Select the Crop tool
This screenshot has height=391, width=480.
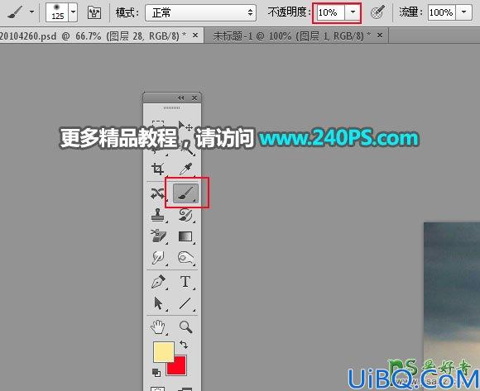click(x=158, y=169)
